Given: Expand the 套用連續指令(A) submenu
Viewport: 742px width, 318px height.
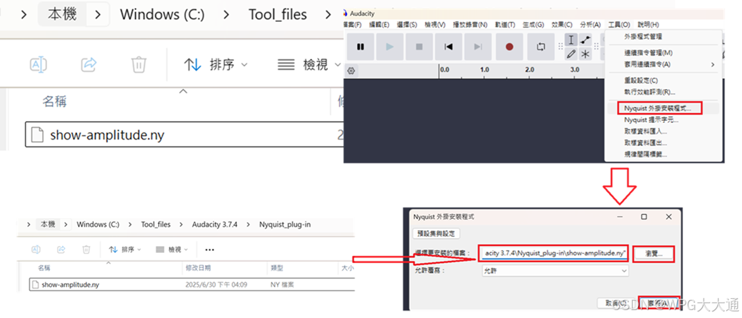Looking at the screenshot, I should click(x=663, y=64).
